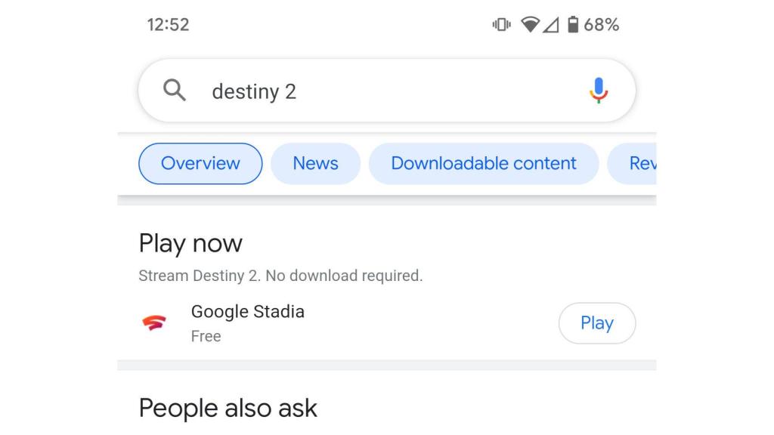Open the News results tab
Viewport: 774px width, 435px height.
[315, 163]
